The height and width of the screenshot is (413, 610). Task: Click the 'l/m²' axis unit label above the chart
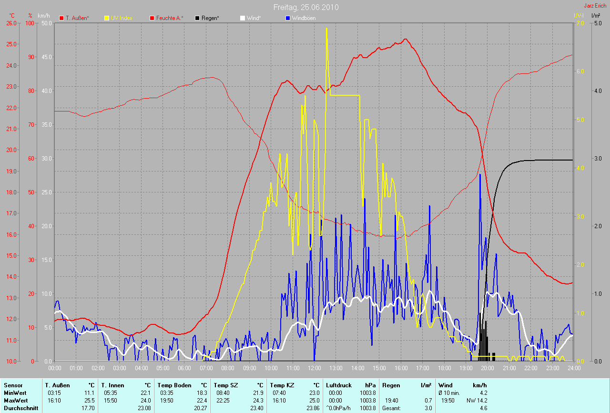point(596,16)
